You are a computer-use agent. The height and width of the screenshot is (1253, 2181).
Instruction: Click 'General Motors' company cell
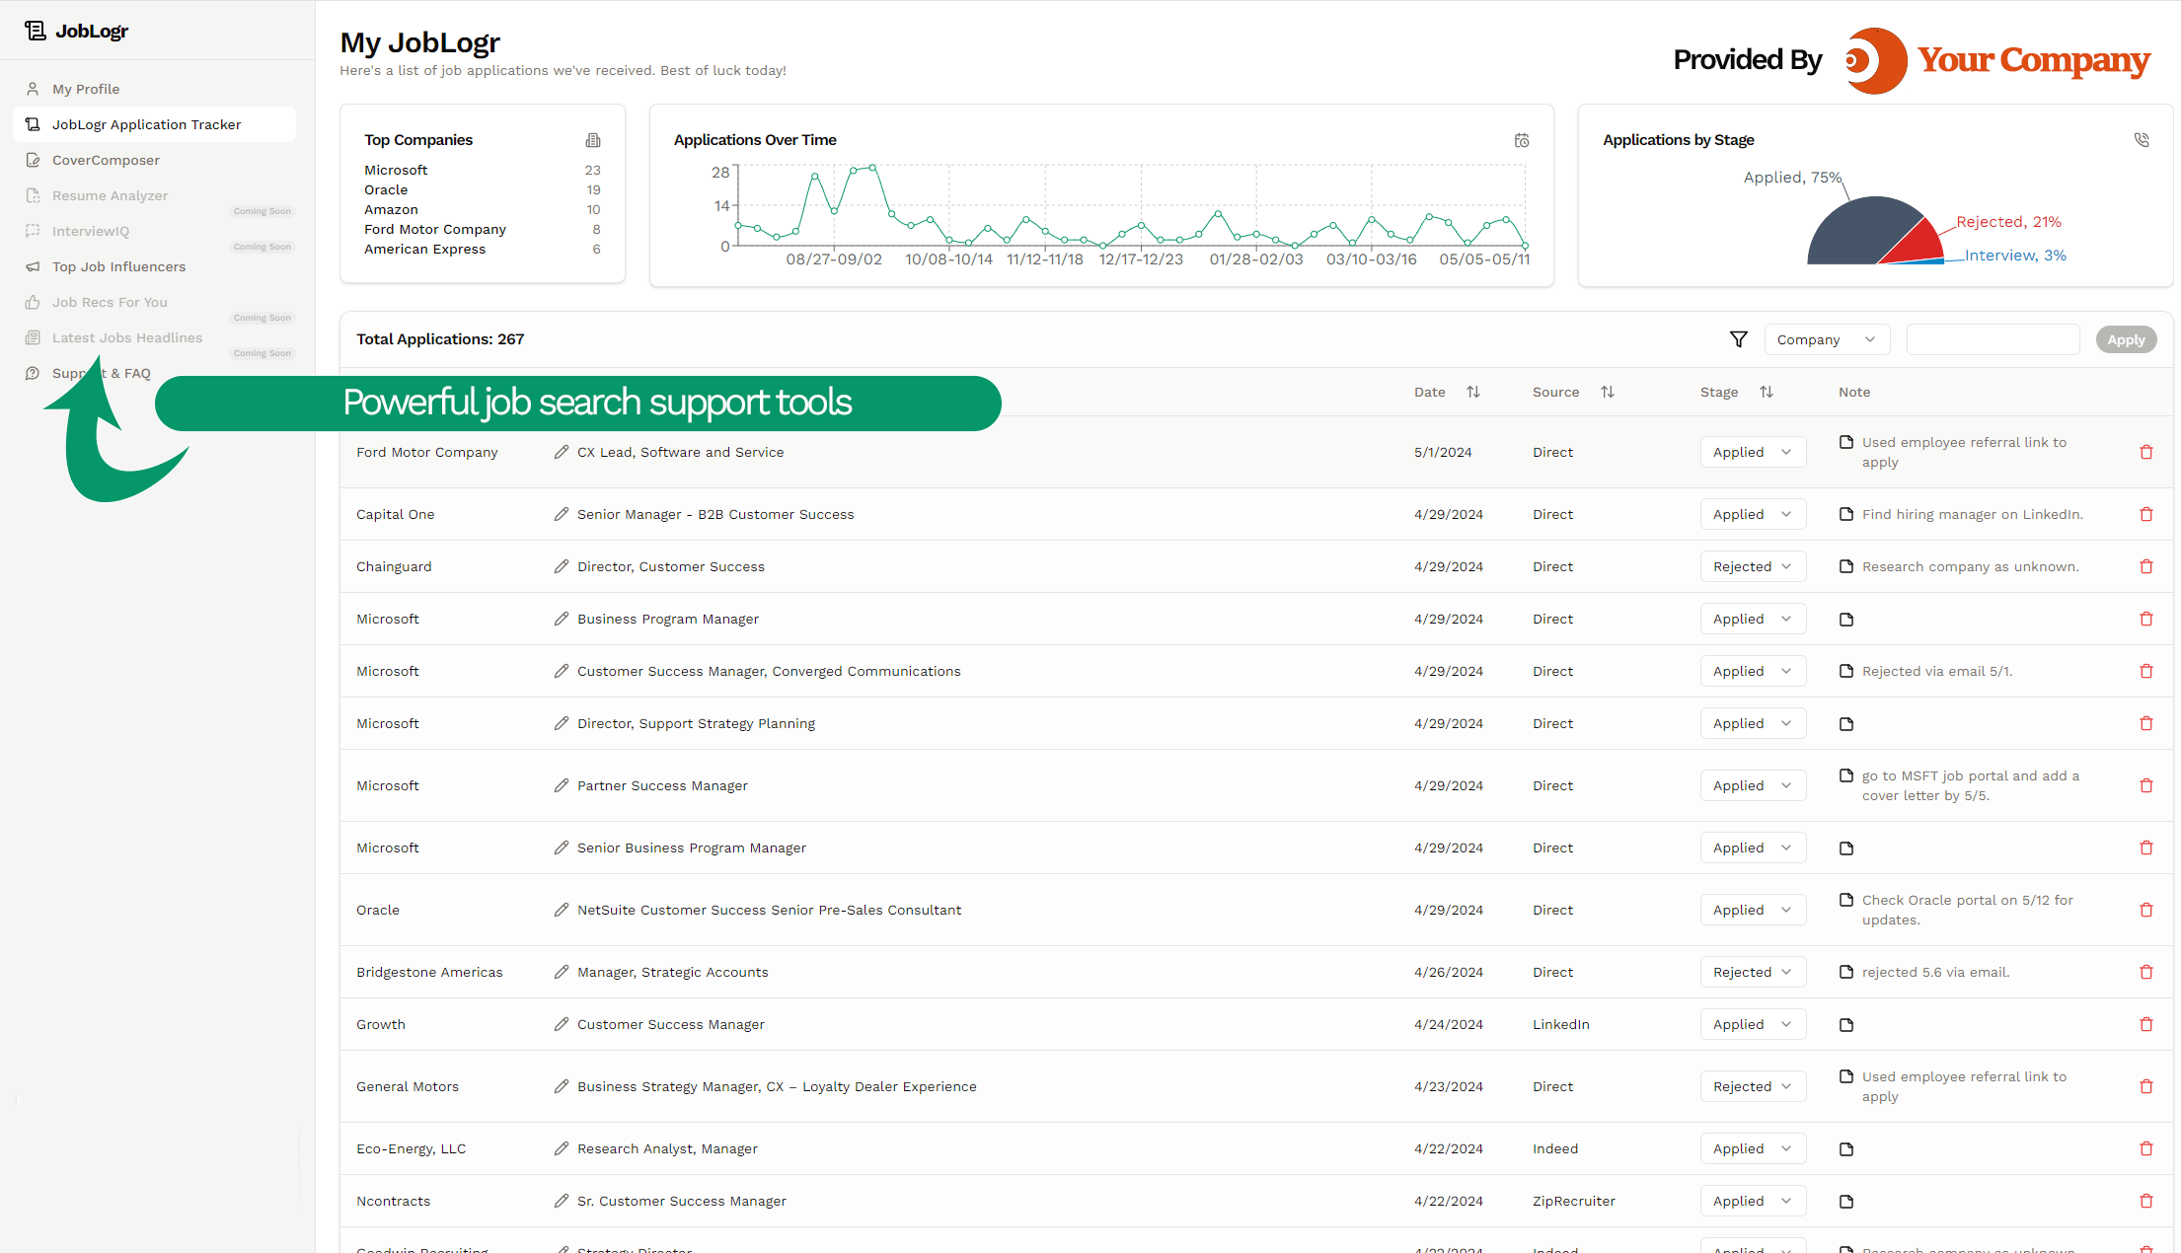click(x=408, y=1086)
